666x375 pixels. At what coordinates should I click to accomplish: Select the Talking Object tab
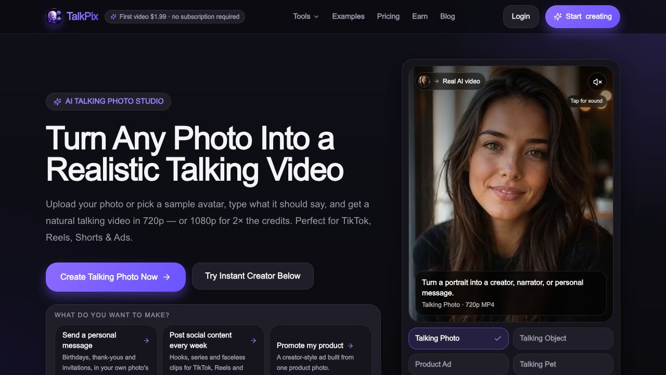(x=563, y=339)
